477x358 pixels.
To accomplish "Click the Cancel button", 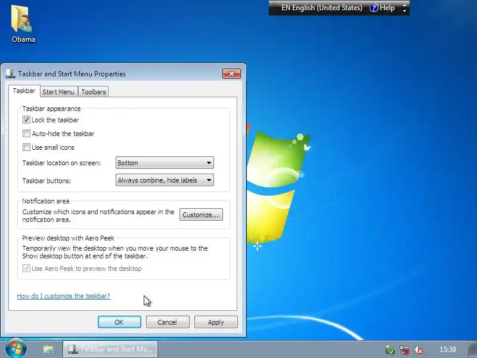I will (168, 322).
